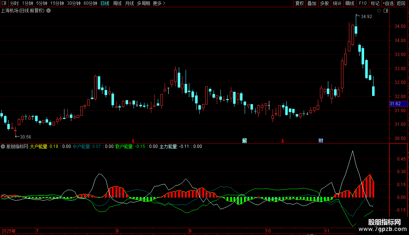409x235 pixels.
Task: Open the 多股 multi-stock view
Action: click(324, 3)
